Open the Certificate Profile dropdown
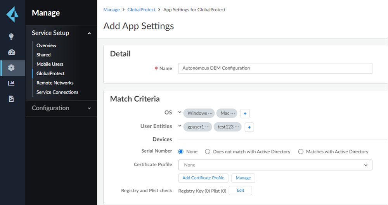 click(x=275, y=165)
